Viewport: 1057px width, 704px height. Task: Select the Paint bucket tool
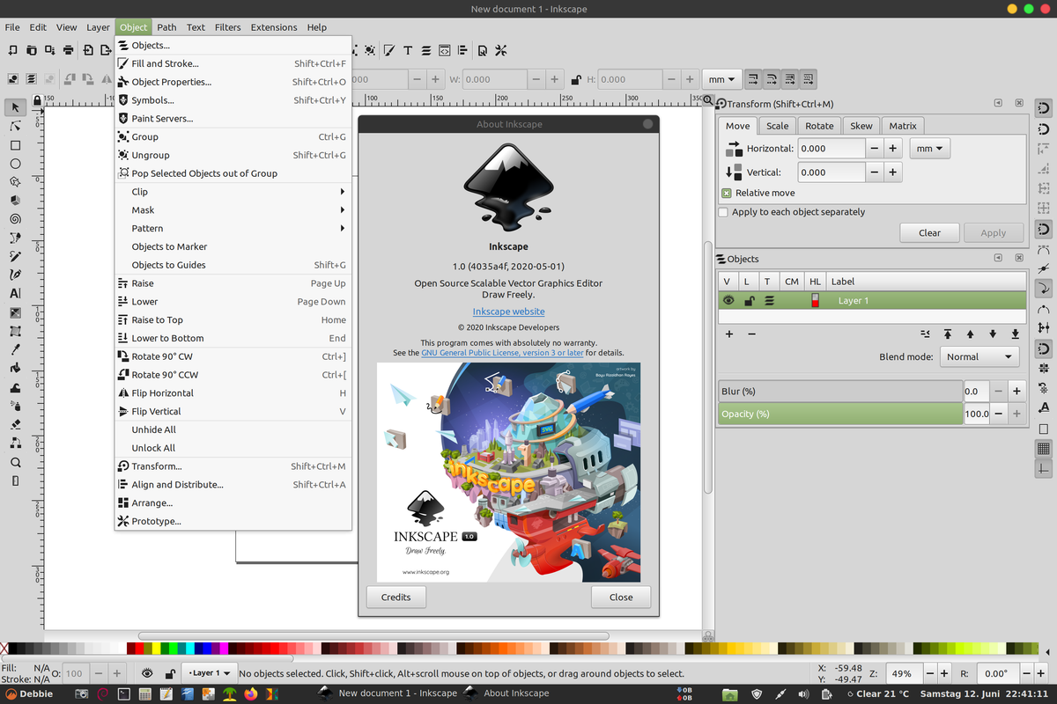[x=15, y=368]
